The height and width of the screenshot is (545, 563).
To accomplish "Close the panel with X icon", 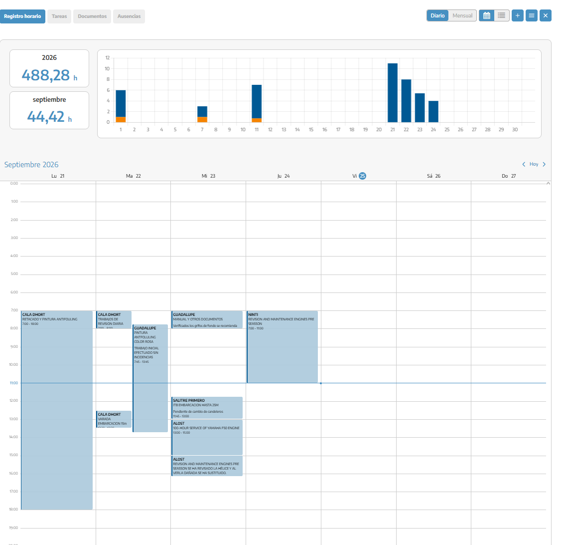I will (x=546, y=15).
